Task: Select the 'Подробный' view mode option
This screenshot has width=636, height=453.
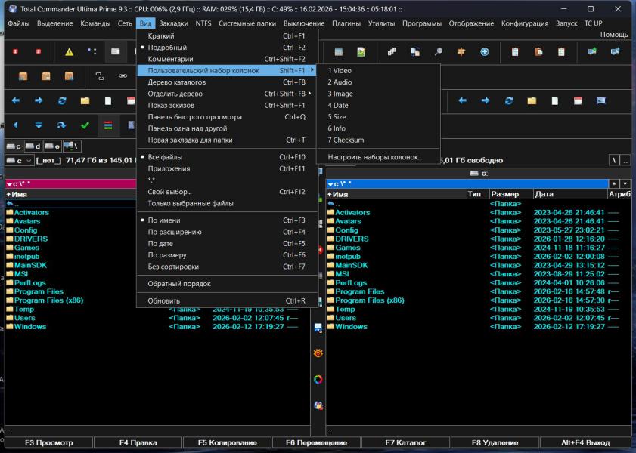Action: click(167, 48)
